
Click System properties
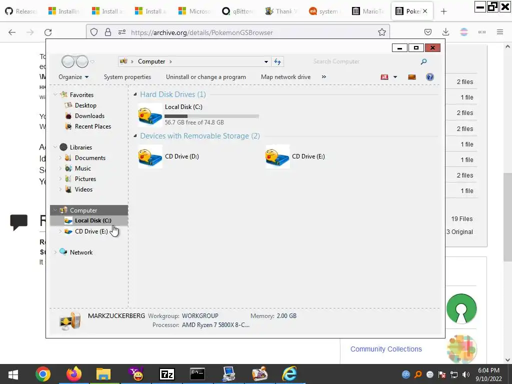[127, 77]
